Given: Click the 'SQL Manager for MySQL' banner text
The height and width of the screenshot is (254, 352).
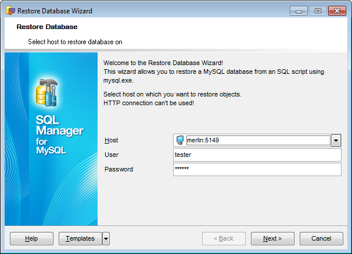Looking at the screenshot, I should tap(59, 134).
